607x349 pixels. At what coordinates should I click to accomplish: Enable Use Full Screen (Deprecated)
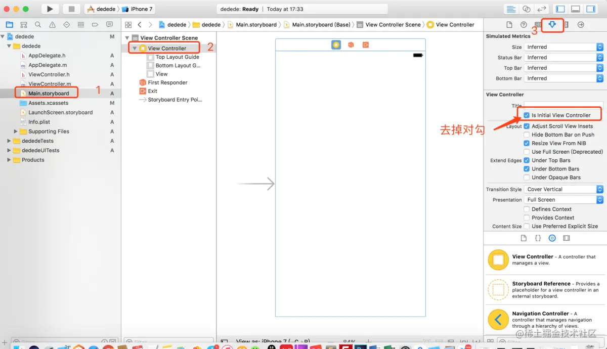[527, 152]
